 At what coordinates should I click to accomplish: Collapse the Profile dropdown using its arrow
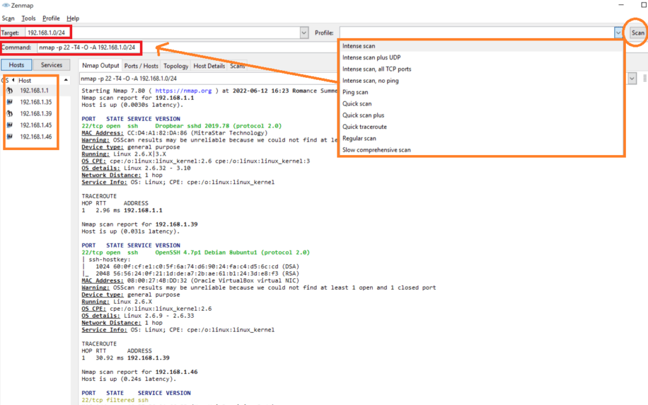point(618,33)
